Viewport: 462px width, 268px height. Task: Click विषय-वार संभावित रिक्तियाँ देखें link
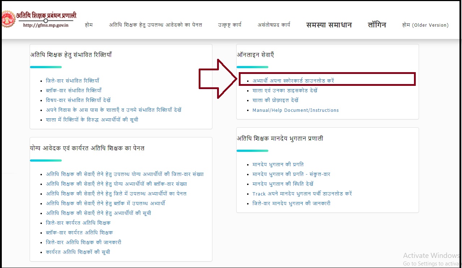click(78, 100)
